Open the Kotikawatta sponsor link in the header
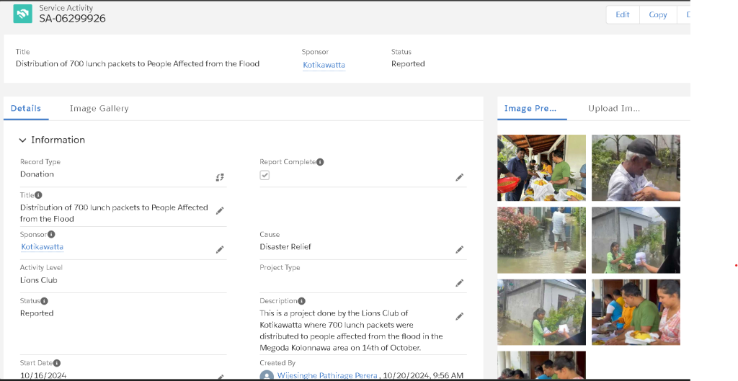The width and height of the screenshot is (738, 381). 324,65
